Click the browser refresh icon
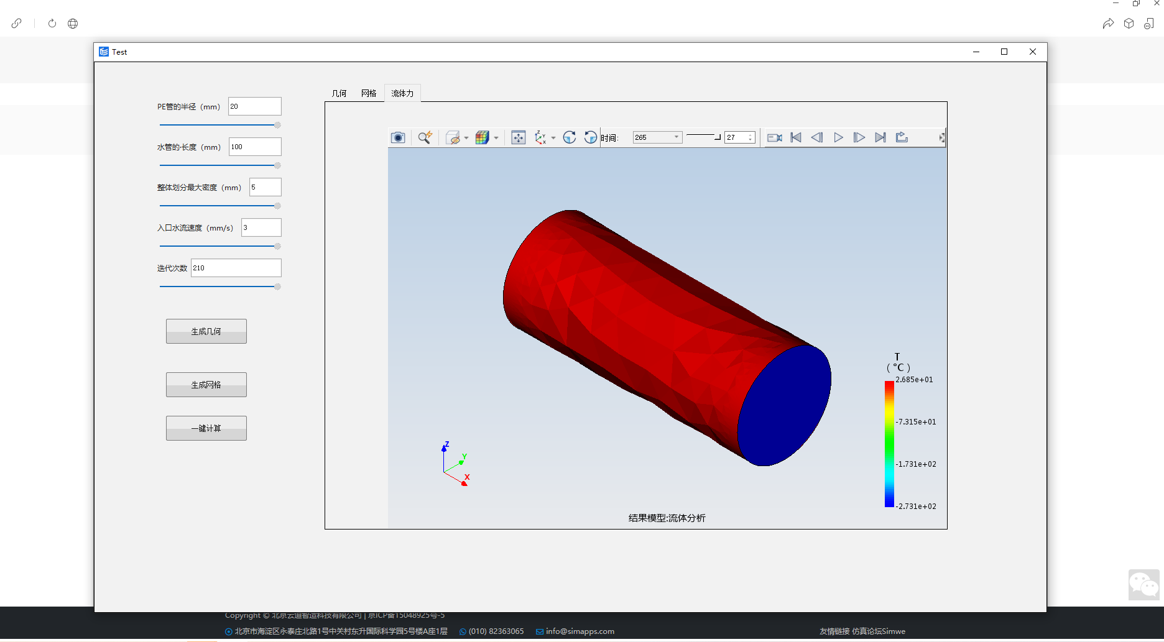 click(x=52, y=23)
